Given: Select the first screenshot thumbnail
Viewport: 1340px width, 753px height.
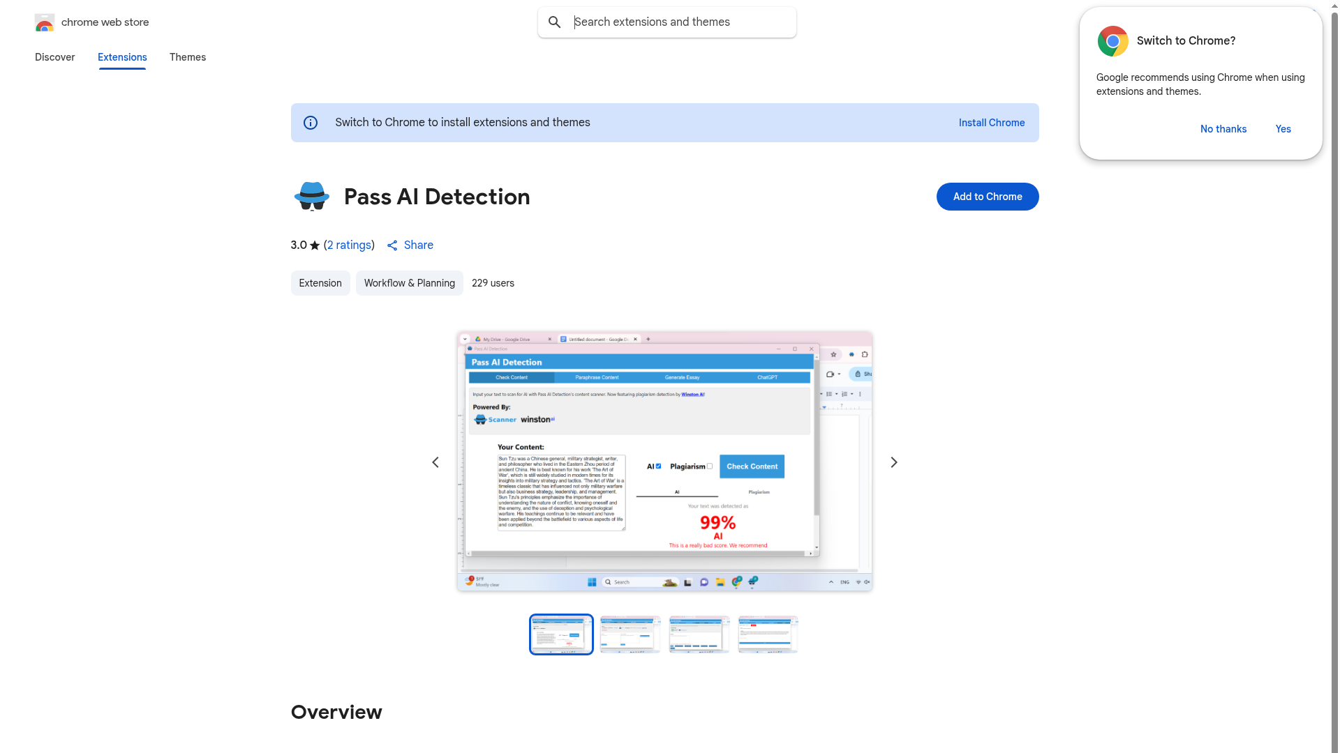Looking at the screenshot, I should pos(561,634).
